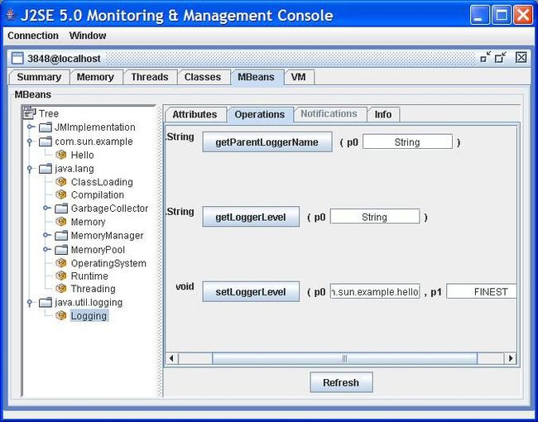Expand the GarbageCollector tree node

[x=46, y=208]
